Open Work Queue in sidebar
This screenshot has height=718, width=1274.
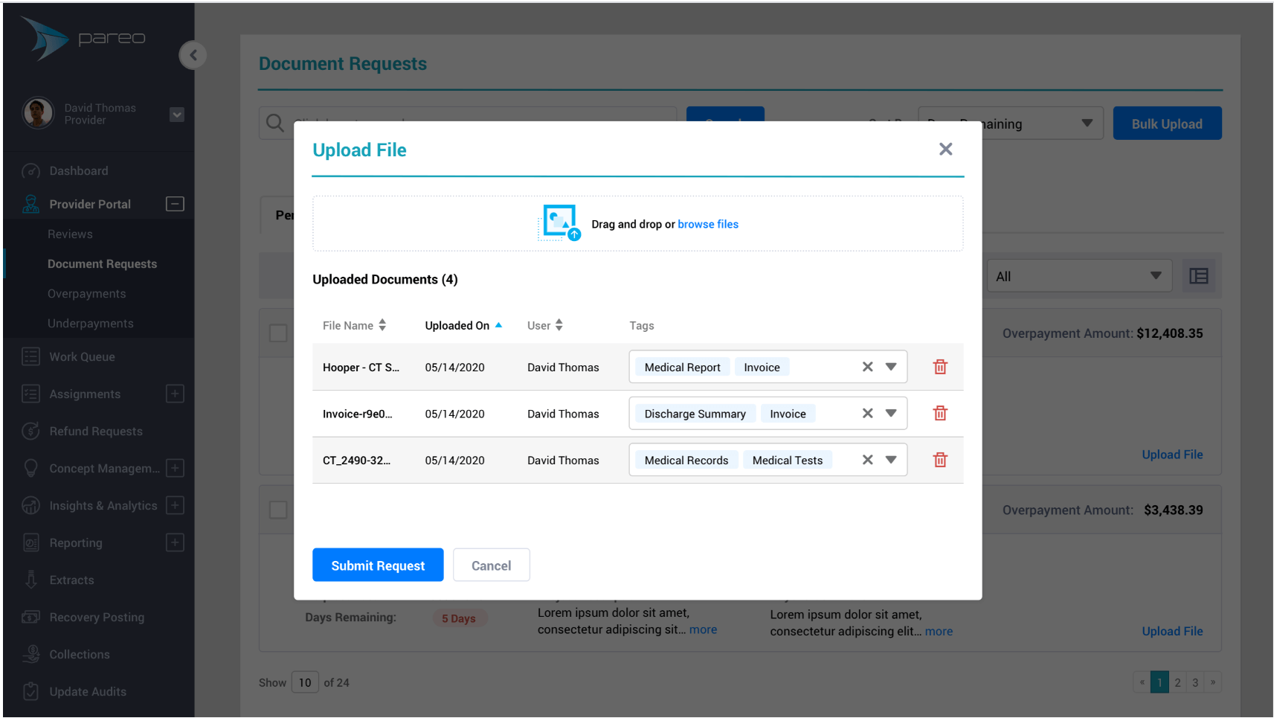82,357
